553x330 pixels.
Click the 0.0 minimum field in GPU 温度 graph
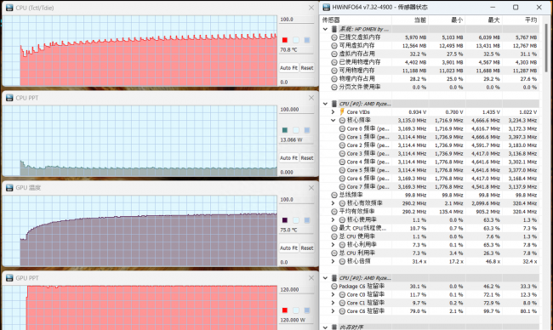click(296, 262)
